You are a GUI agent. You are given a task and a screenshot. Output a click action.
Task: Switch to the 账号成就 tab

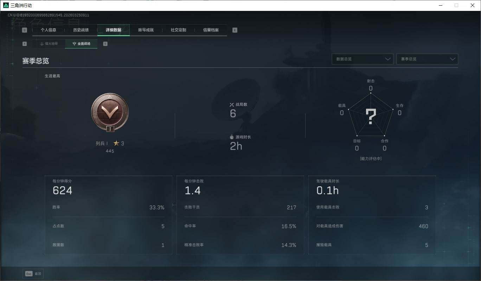tap(146, 30)
